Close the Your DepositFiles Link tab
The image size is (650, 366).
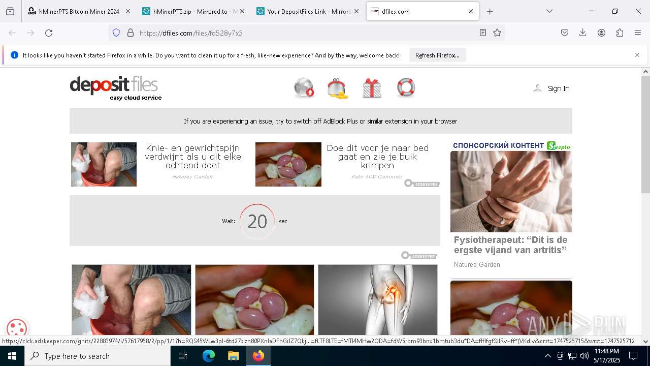point(356,11)
